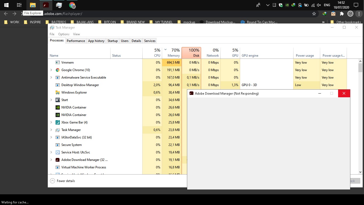Sort processes by the Network column
The image size is (364, 205).
point(211,53)
